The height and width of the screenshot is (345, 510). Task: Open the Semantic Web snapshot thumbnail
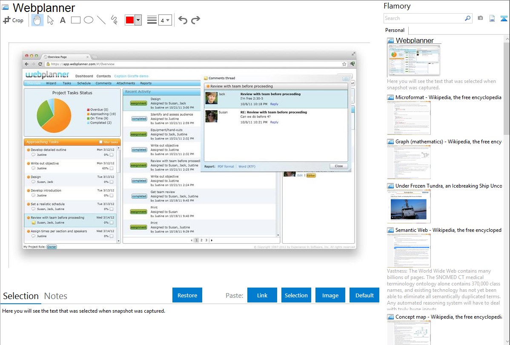click(409, 250)
